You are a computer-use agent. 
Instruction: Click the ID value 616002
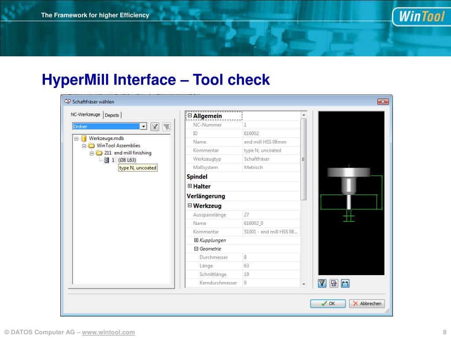[x=251, y=133]
